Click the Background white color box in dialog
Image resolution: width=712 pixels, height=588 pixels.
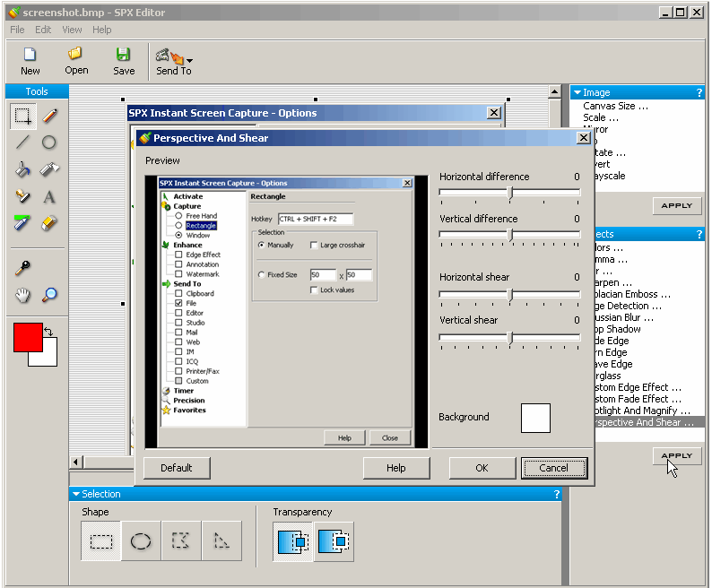tap(535, 419)
